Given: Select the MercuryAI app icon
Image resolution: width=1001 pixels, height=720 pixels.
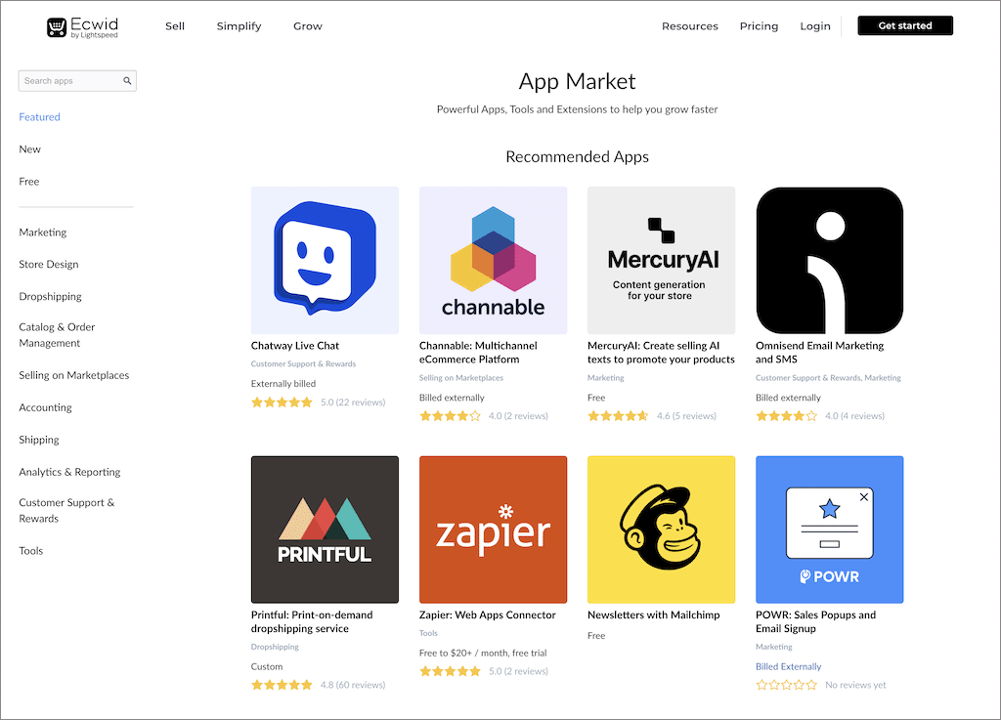Looking at the screenshot, I should (x=661, y=261).
